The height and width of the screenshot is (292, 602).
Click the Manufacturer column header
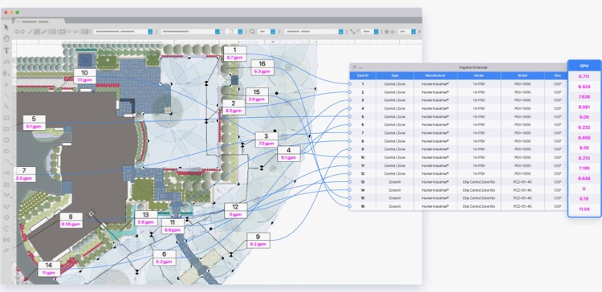435,75
